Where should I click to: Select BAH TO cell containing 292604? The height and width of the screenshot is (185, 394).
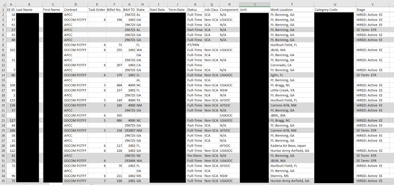(129, 161)
